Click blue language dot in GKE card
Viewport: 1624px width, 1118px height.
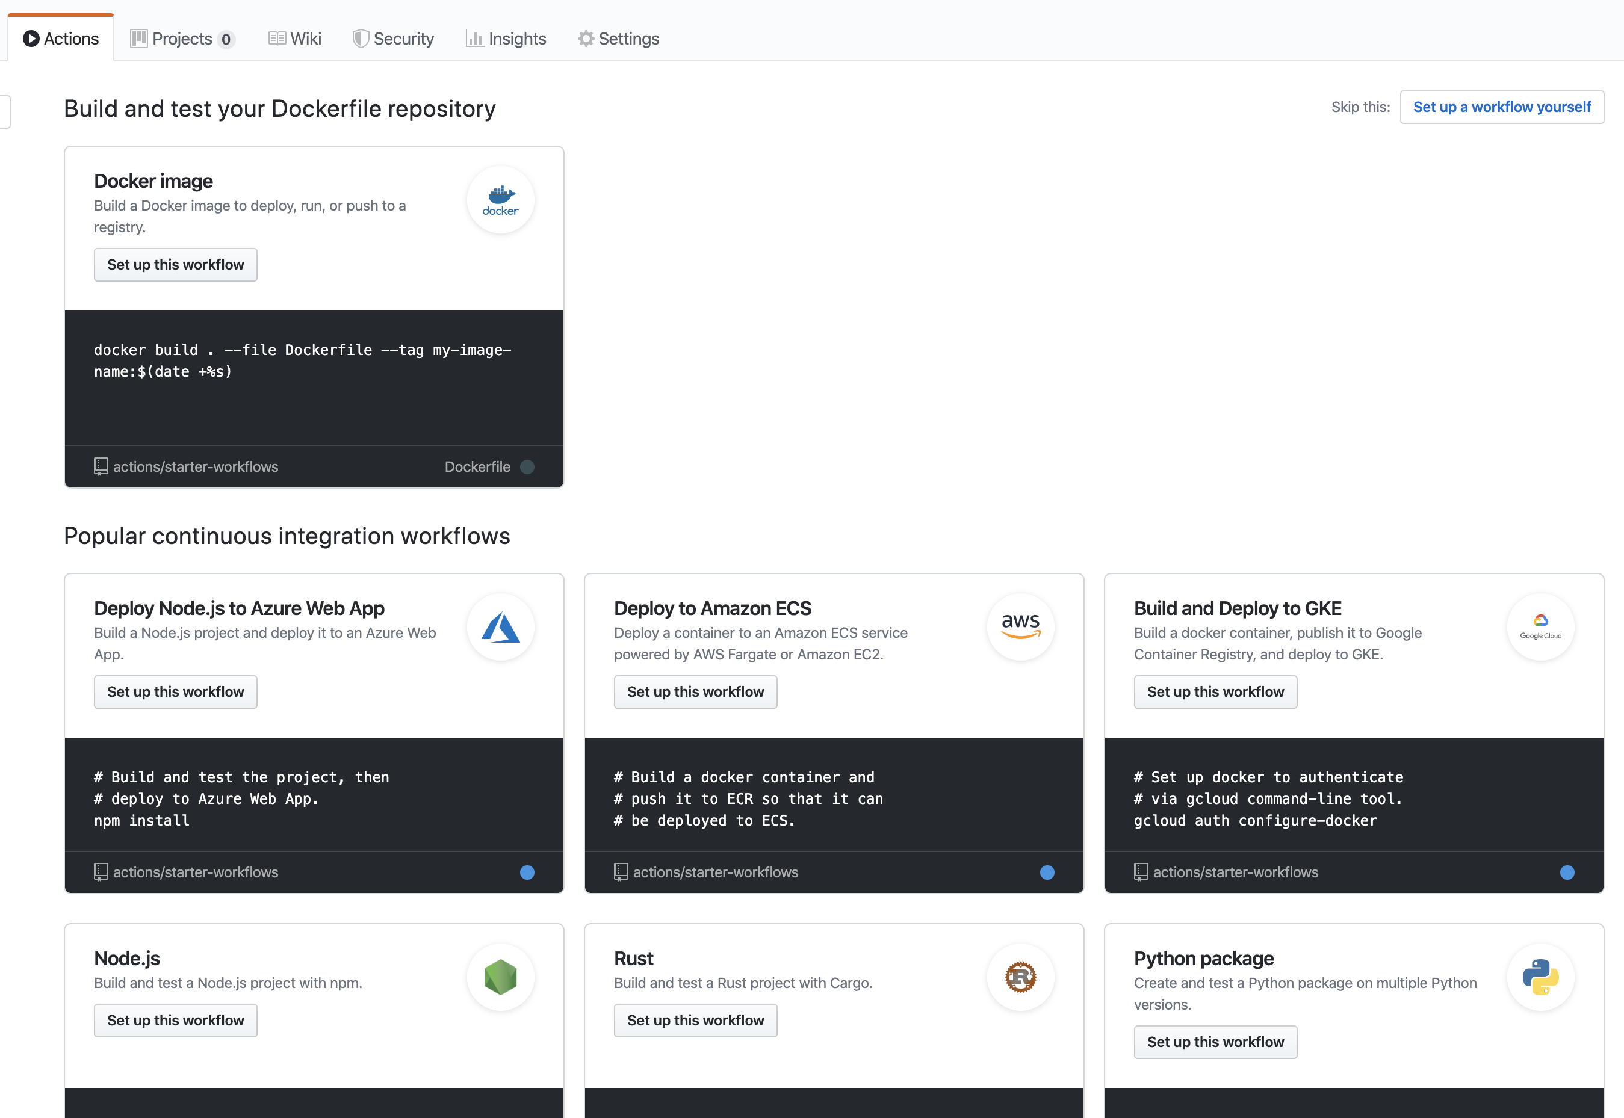tap(1567, 873)
